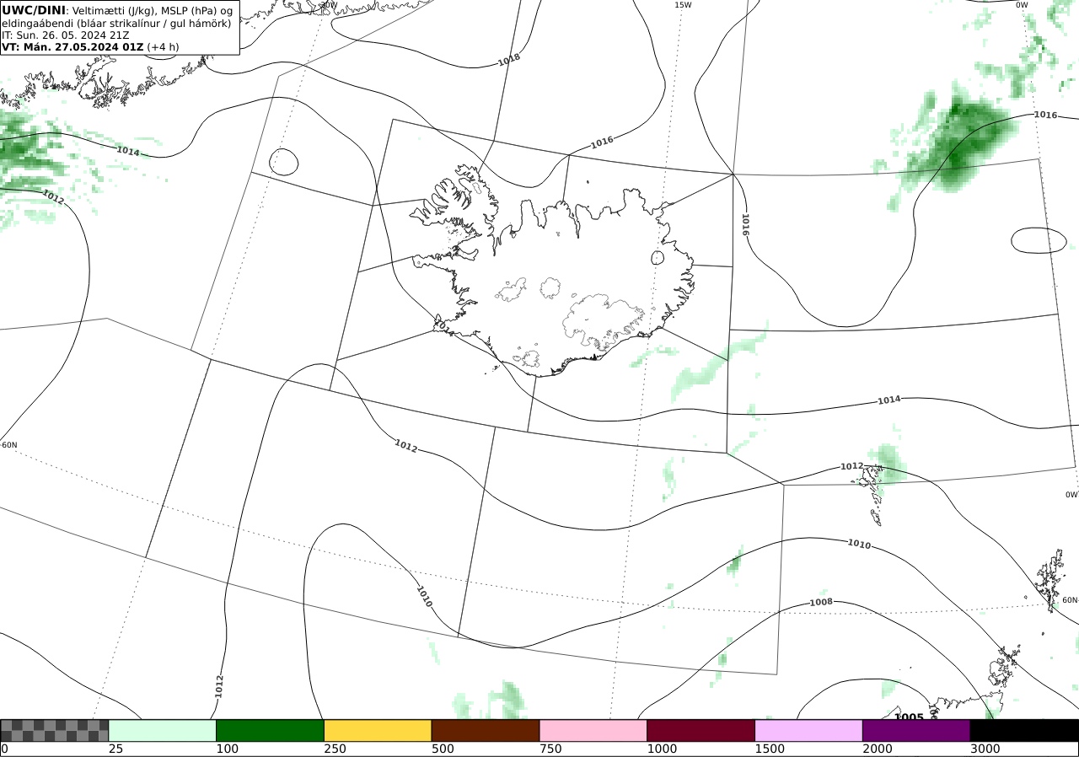The image size is (1079, 757).
Task: Click the 1016 isobar label north of Iceland
Action: (x=602, y=142)
